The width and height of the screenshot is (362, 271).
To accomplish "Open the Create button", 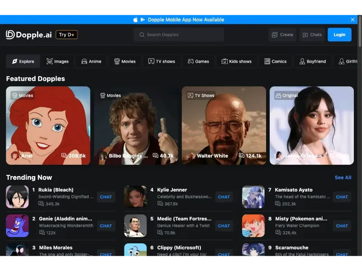I will pyautogui.click(x=282, y=35).
